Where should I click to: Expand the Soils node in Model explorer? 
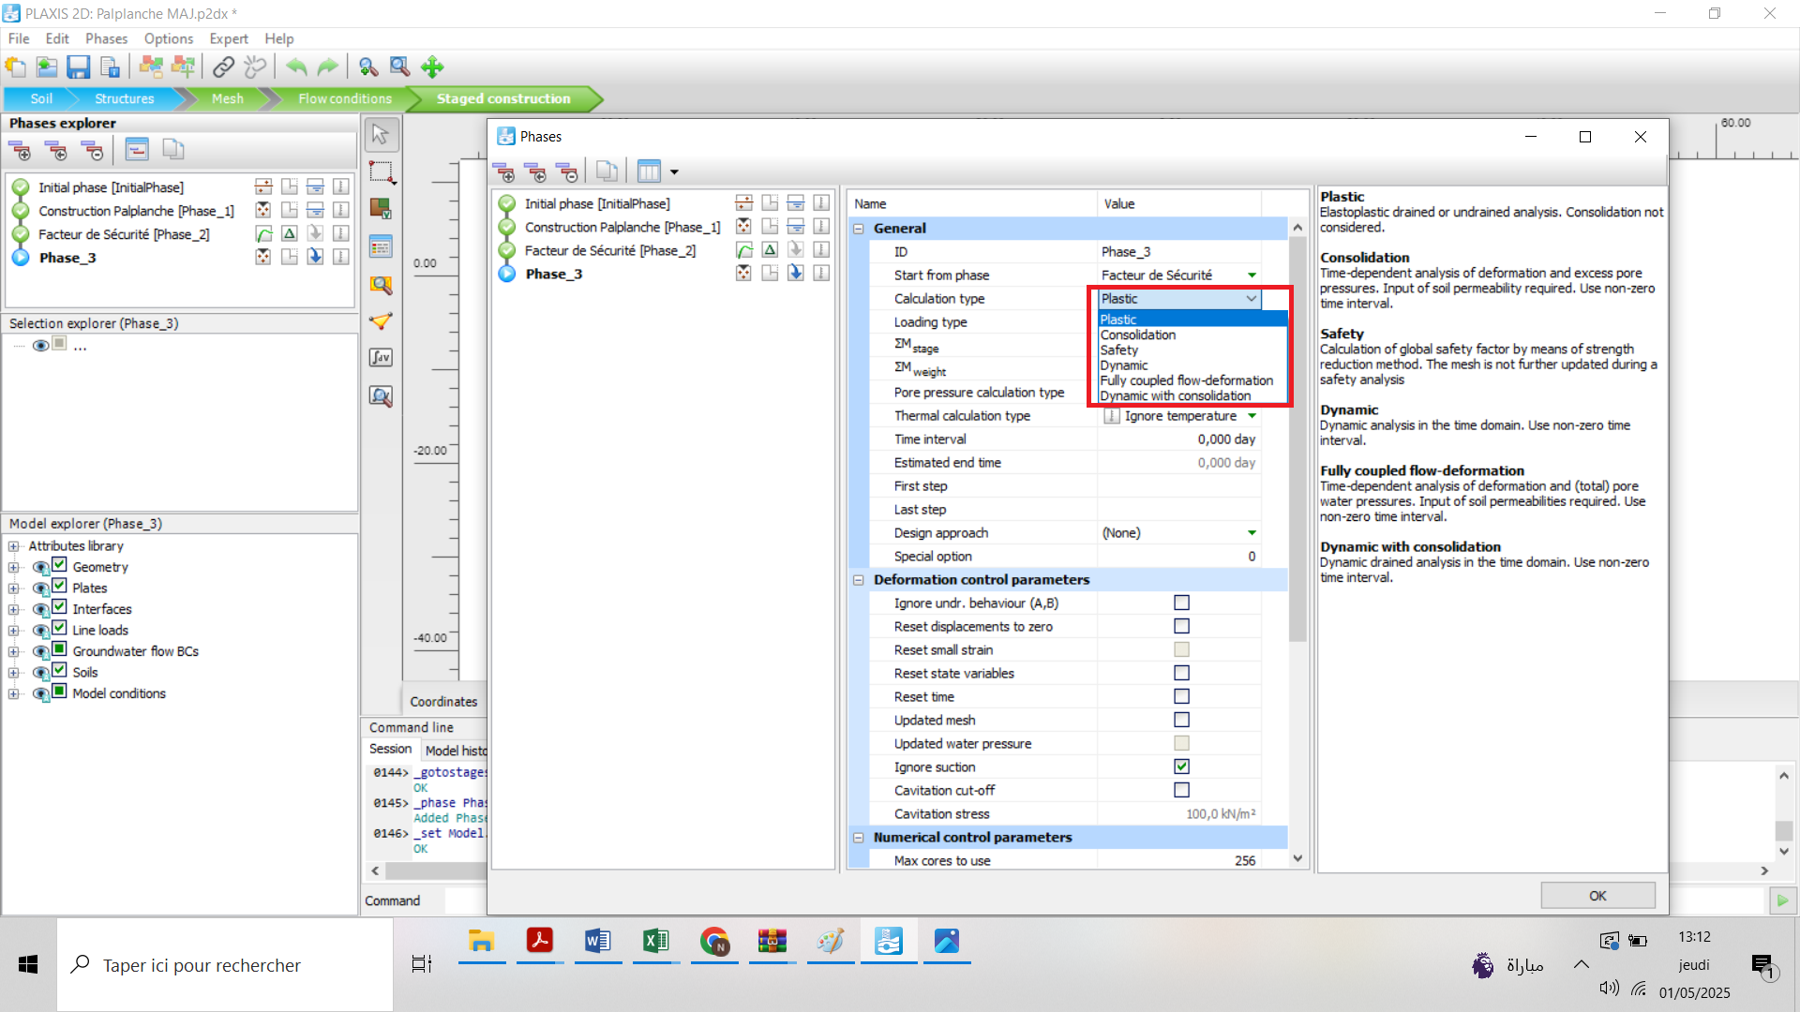coord(13,673)
